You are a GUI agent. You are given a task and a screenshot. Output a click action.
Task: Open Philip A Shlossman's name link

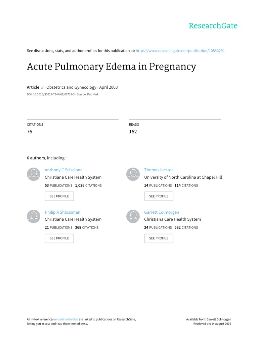pyautogui.click(x=62, y=212)
